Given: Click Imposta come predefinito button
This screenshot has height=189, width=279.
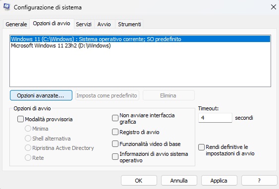Looking at the screenshot, I should [107, 95].
